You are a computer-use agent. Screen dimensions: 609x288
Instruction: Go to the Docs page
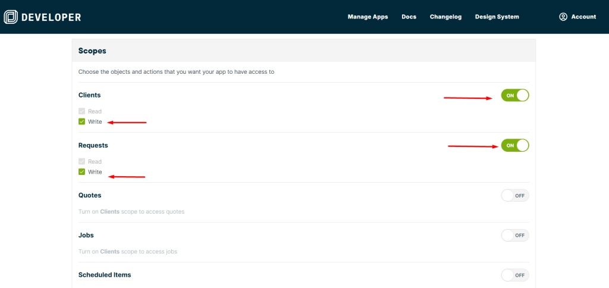click(409, 17)
